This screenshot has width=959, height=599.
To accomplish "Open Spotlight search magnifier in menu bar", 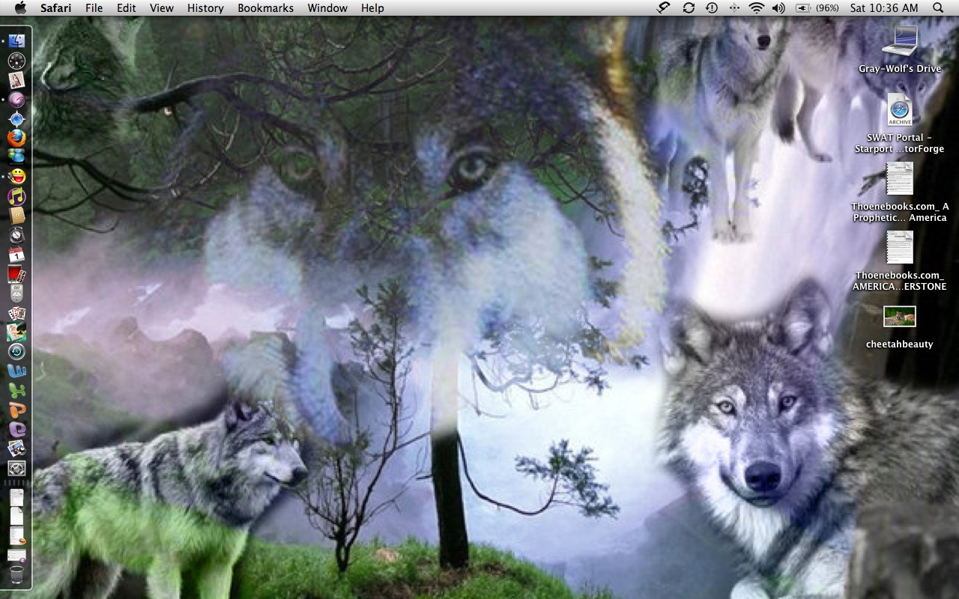I will click(938, 7).
